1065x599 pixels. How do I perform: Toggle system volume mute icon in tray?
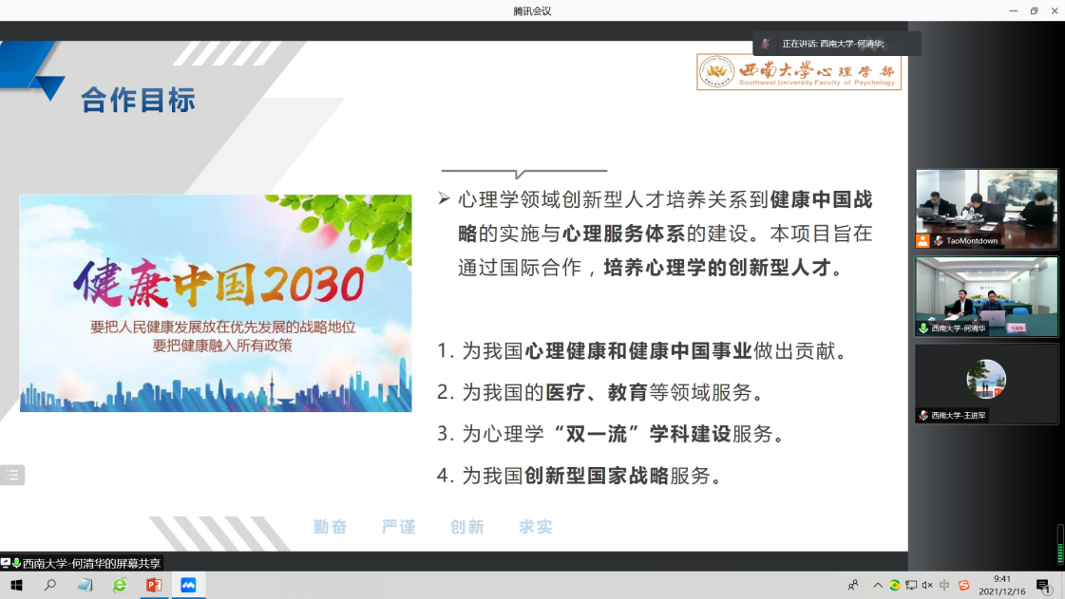(x=927, y=586)
